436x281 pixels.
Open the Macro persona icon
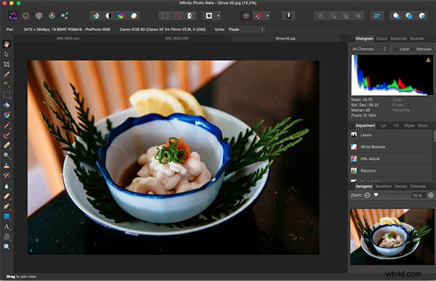click(x=52, y=15)
